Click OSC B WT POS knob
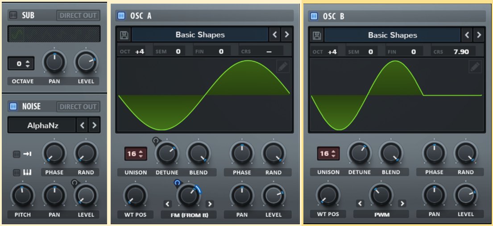Viewport: 493px width, 226px height. (x=327, y=195)
